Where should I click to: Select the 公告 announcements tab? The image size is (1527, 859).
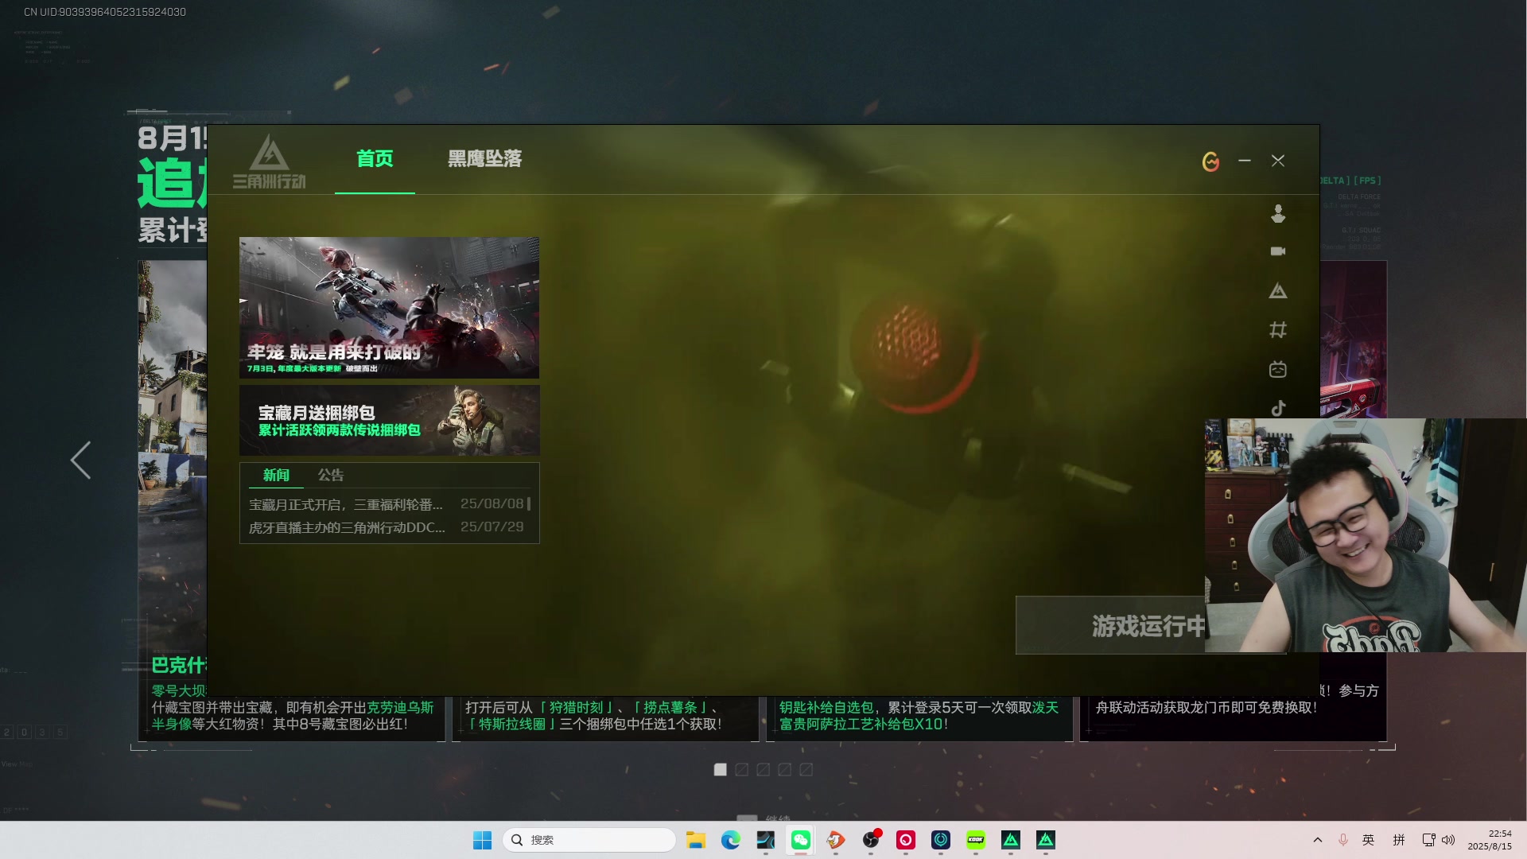pos(331,475)
